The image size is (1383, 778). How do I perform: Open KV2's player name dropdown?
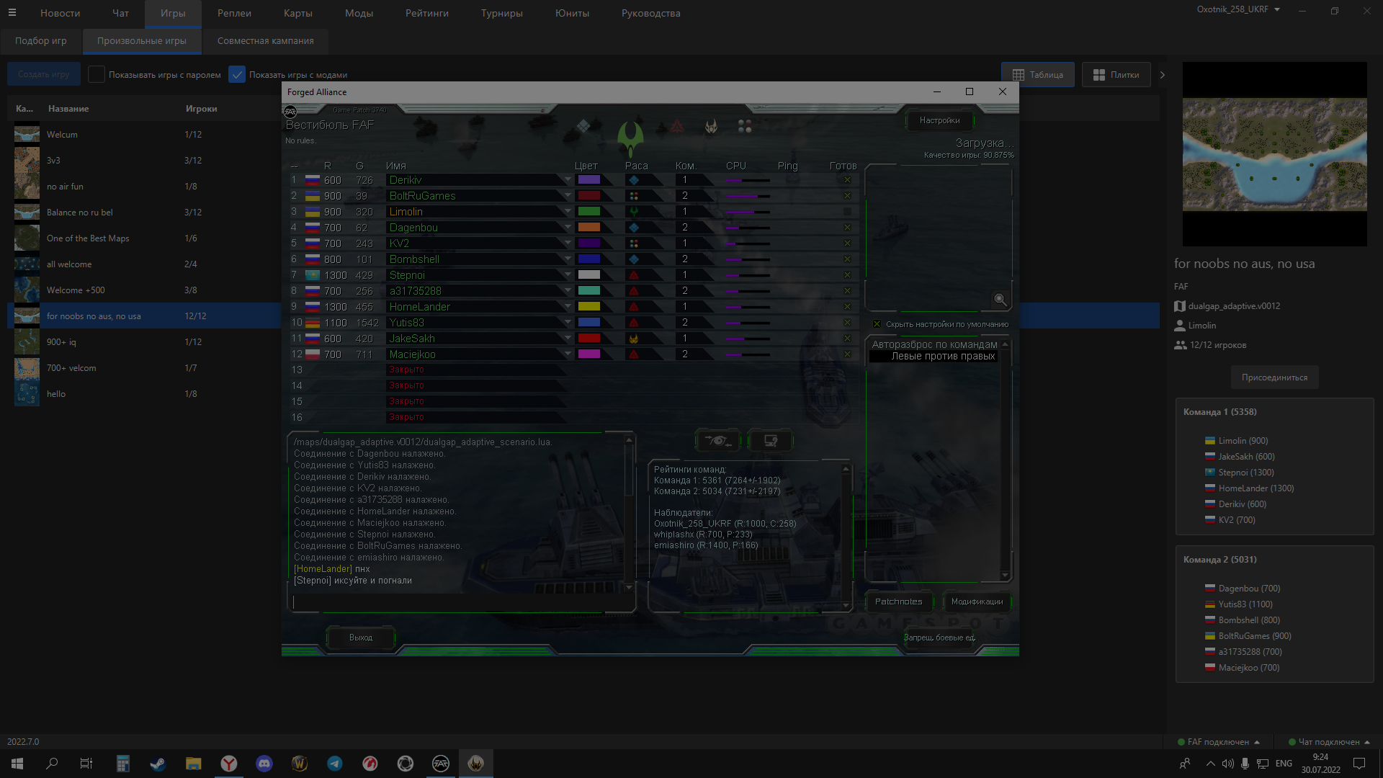tap(568, 243)
